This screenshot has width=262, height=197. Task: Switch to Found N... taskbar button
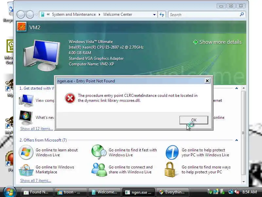pos(37,192)
